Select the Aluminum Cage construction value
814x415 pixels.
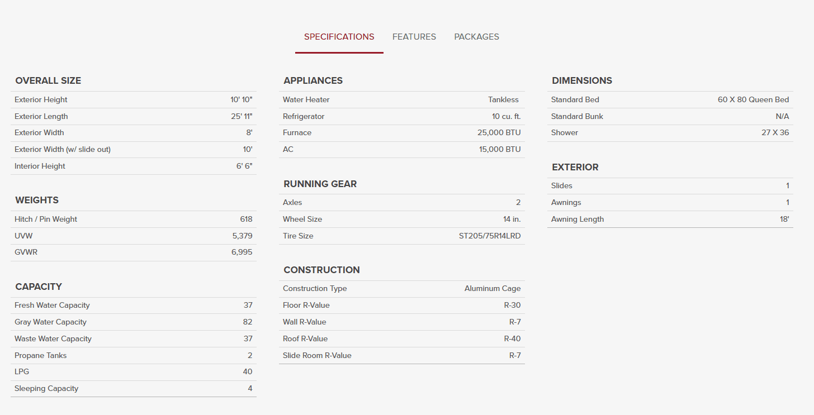tap(492, 288)
